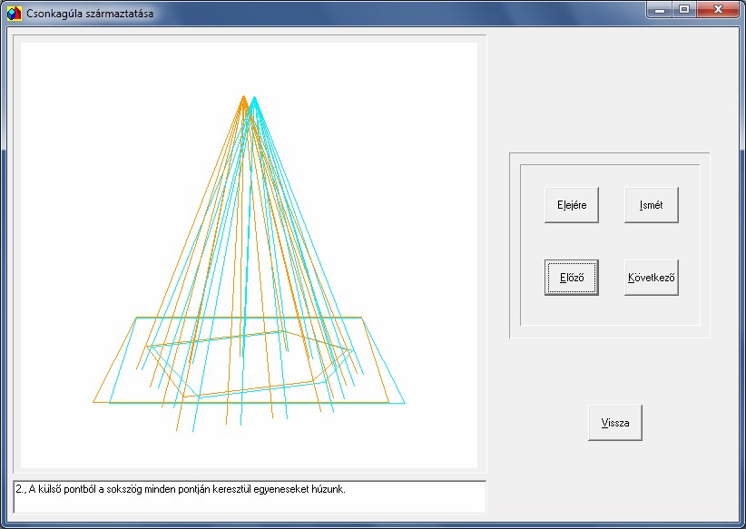The height and width of the screenshot is (529, 746).
Task: Click the top-right corner of the base plane
Action: click(361, 318)
